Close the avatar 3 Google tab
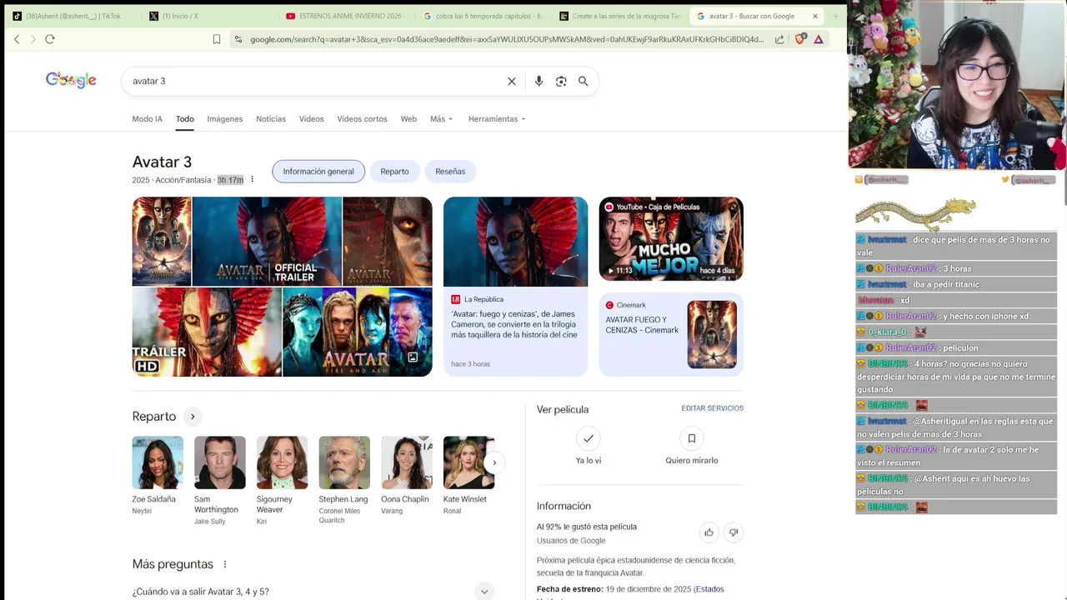The width and height of the screenshot is (1067, 600). [x=815, y=16]
